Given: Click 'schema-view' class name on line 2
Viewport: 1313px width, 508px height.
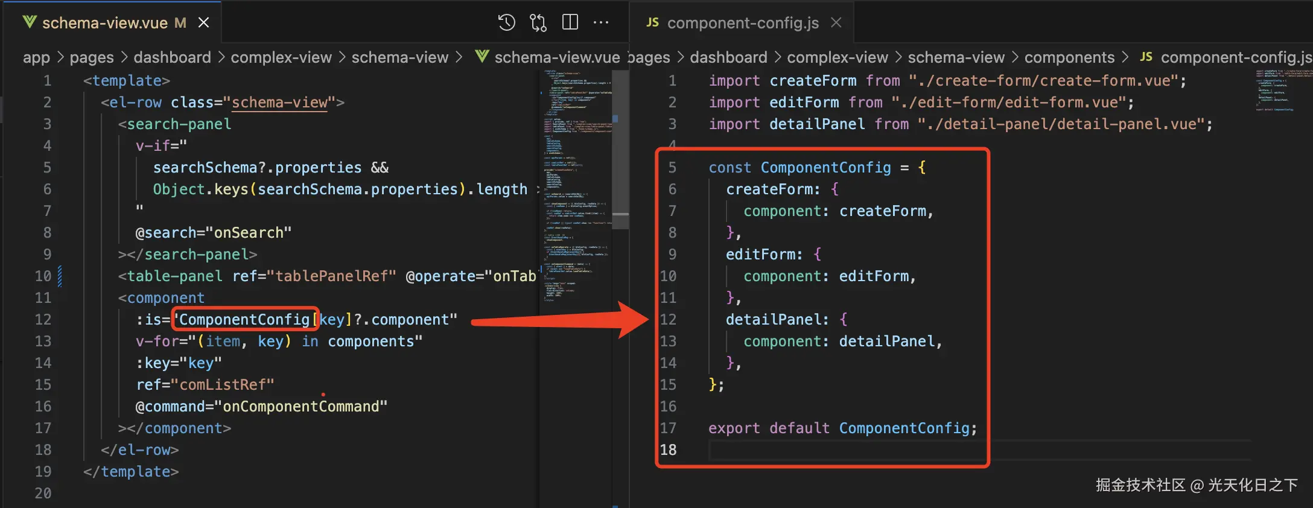Looking at the screenshot, I should coord(279,102).
